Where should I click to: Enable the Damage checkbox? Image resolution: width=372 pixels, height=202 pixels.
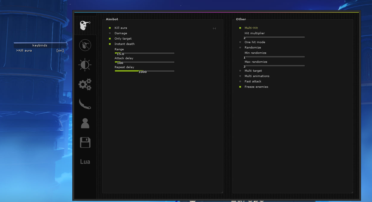coord(110,33)
